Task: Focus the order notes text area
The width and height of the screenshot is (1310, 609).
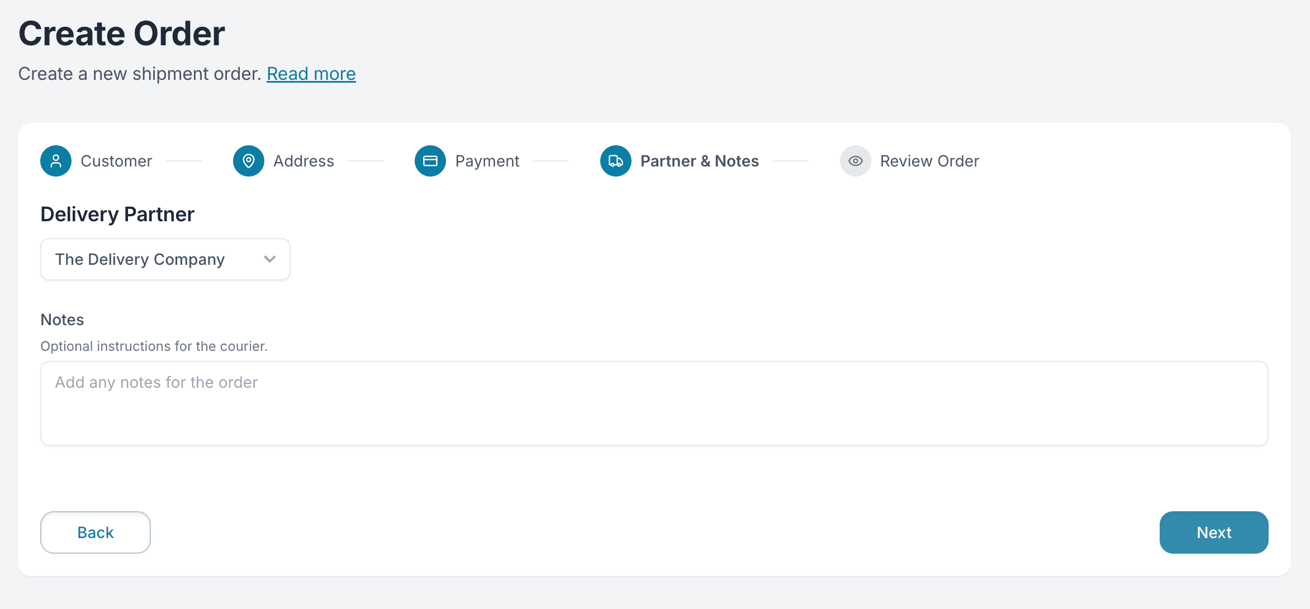Action: 654,403
